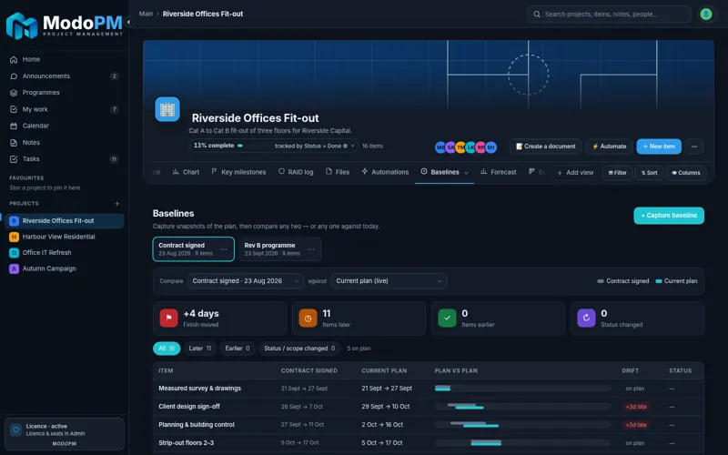The image size is (728, 455).
Task: Open the Contract signed 23 Aug 2026 compare dropdown
Action: point(246,281)
